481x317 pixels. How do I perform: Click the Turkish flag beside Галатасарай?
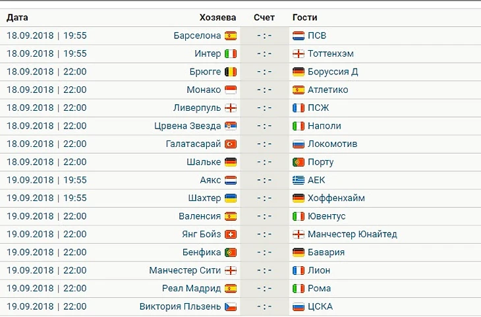click(231, 144)
